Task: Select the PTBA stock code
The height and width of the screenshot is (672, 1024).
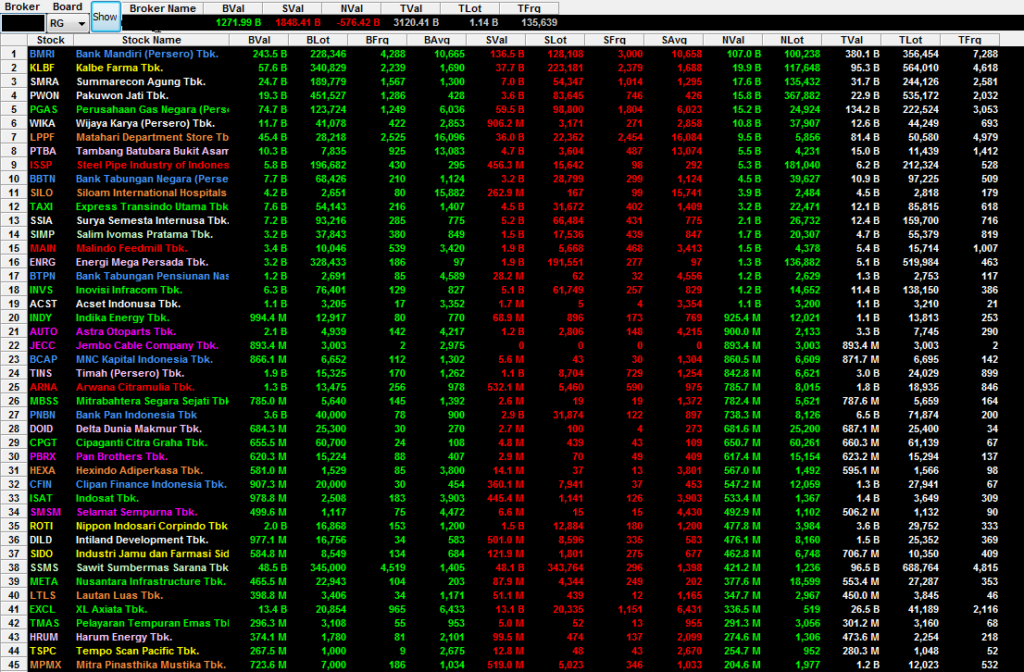Action: (44, 151)
